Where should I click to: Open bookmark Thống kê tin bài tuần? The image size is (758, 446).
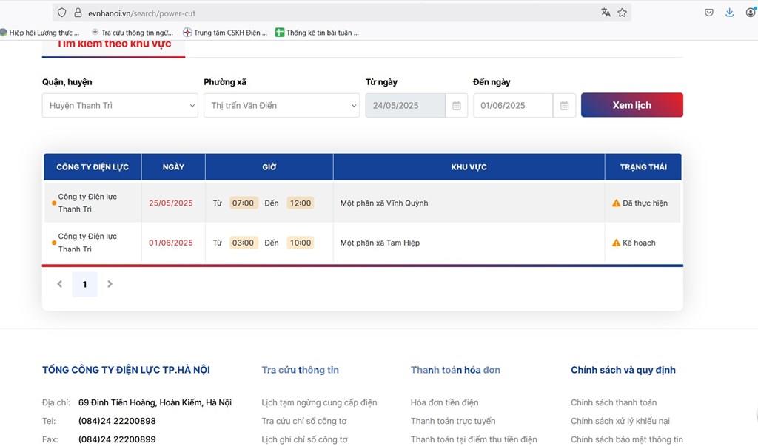click(x=317, y=33)
